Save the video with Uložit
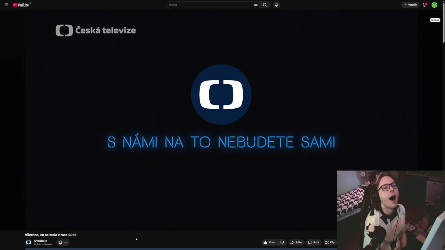The image size is (445, 250). [x=314, y=242]
